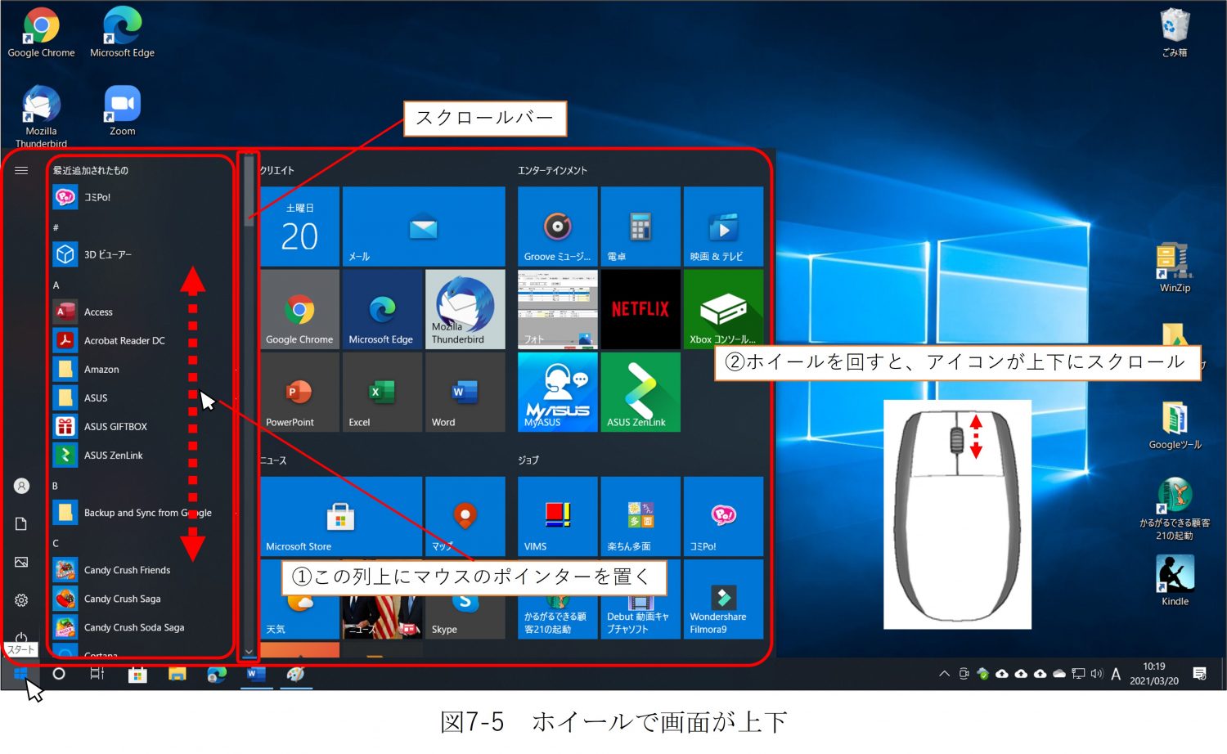The image size is (1227, 754).
Task: Select Candy Crush Saga in app list
Action: point(142,599)
